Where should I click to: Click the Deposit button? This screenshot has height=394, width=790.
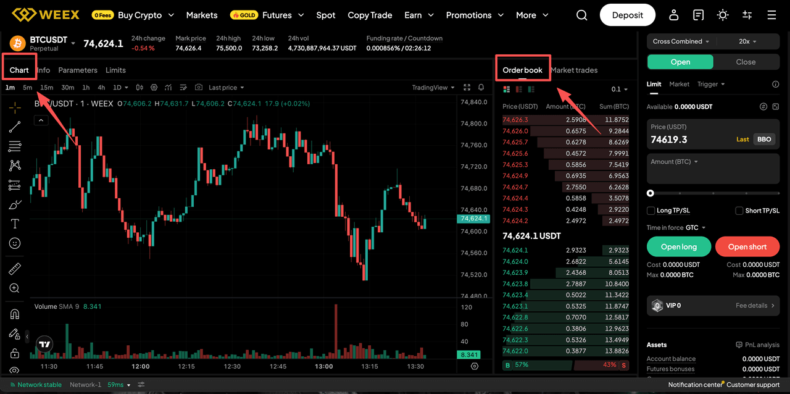click(628, 15)
